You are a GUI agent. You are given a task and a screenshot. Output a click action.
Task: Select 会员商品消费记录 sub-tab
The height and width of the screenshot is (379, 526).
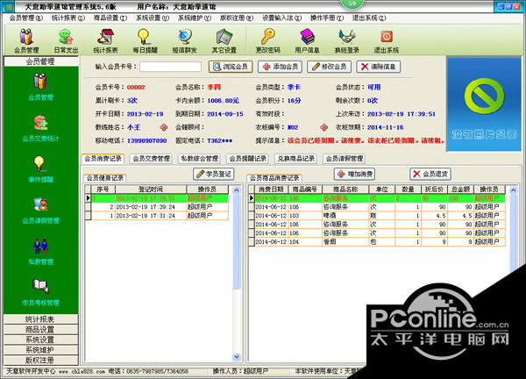click(274, 178)
